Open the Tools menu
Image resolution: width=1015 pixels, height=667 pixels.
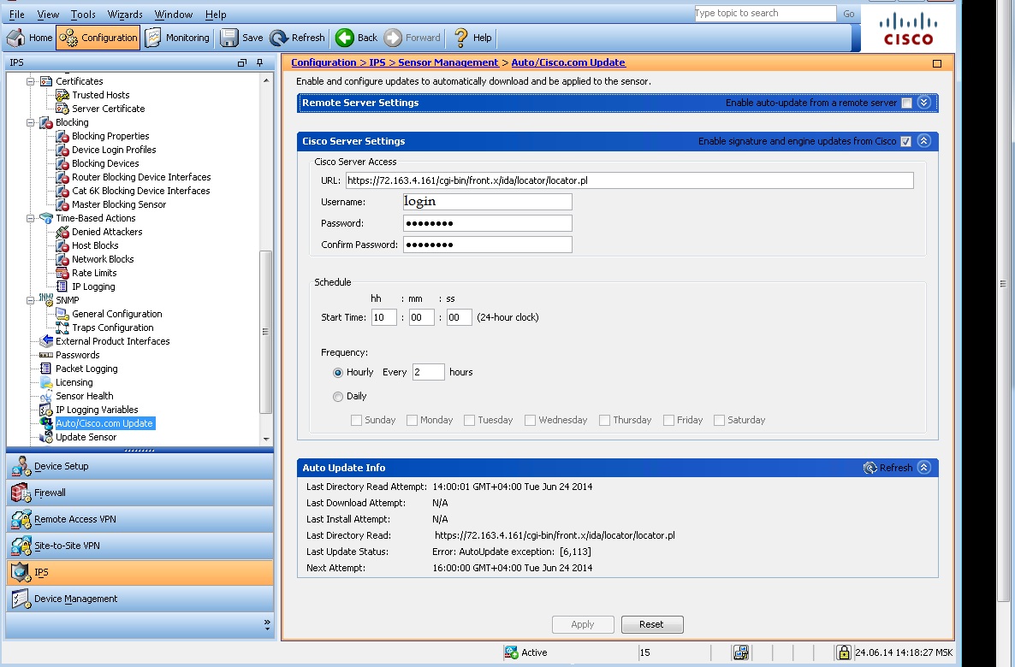(x=83, y=15)
